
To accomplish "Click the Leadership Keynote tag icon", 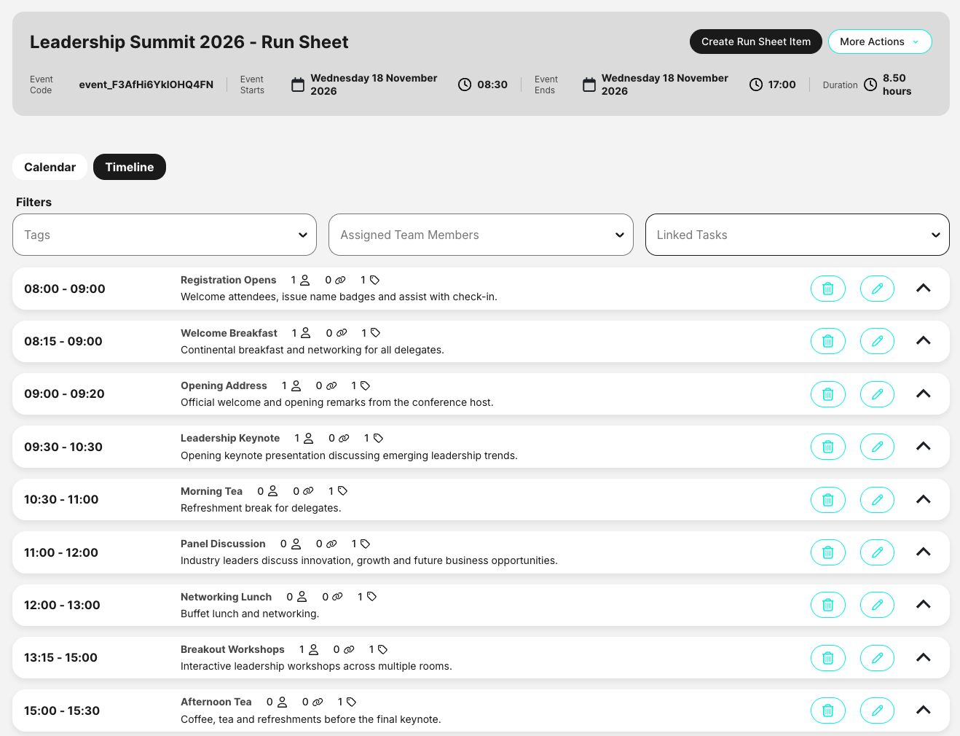I will pos(378,438).
